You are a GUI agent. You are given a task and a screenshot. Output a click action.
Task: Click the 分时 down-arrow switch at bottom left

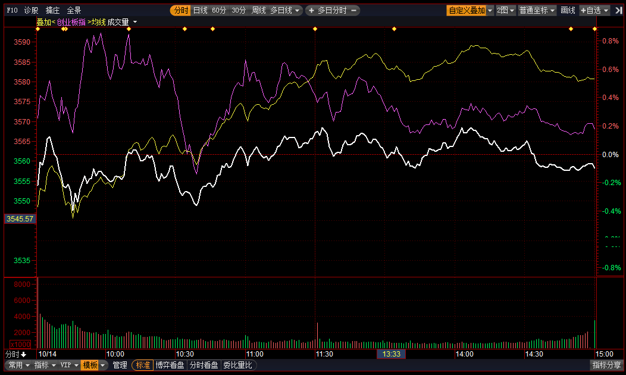[15, 354]
